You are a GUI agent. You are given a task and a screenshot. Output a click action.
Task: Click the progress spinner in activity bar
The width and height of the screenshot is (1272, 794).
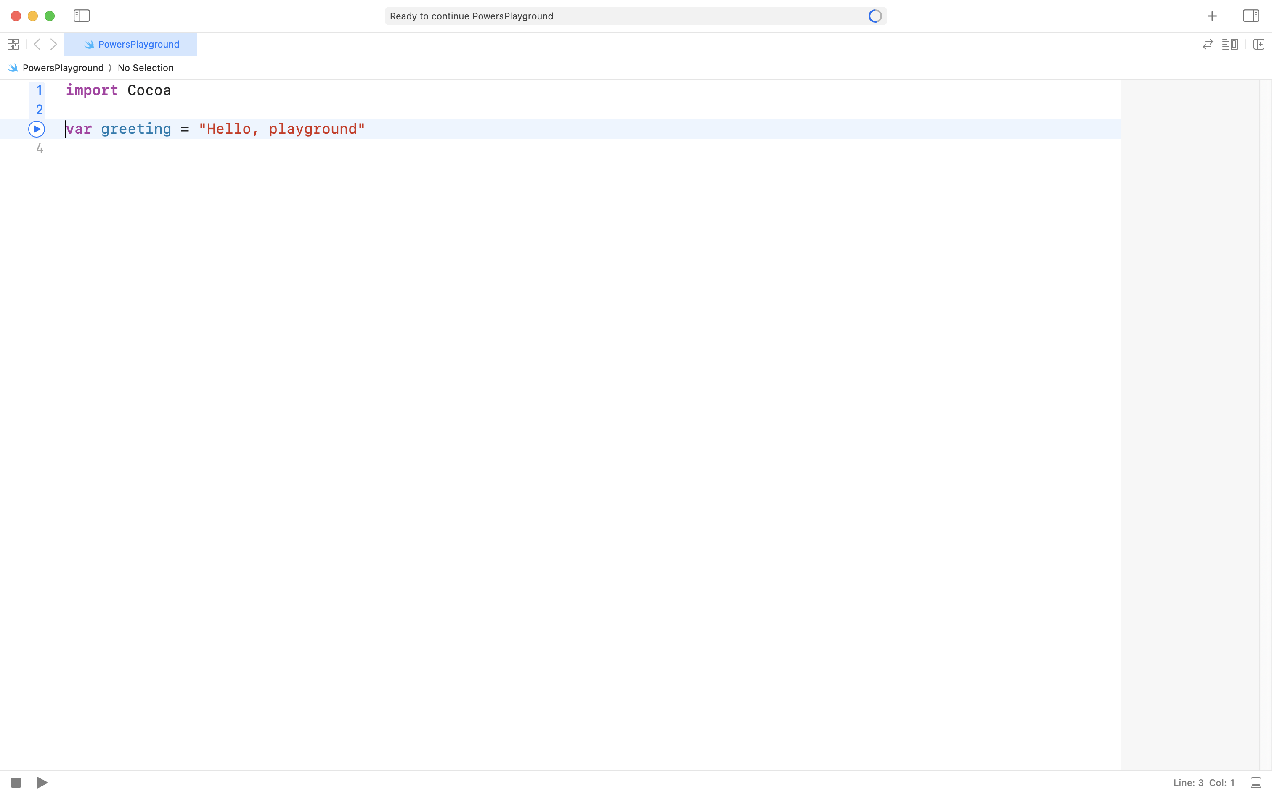(874, 16)
